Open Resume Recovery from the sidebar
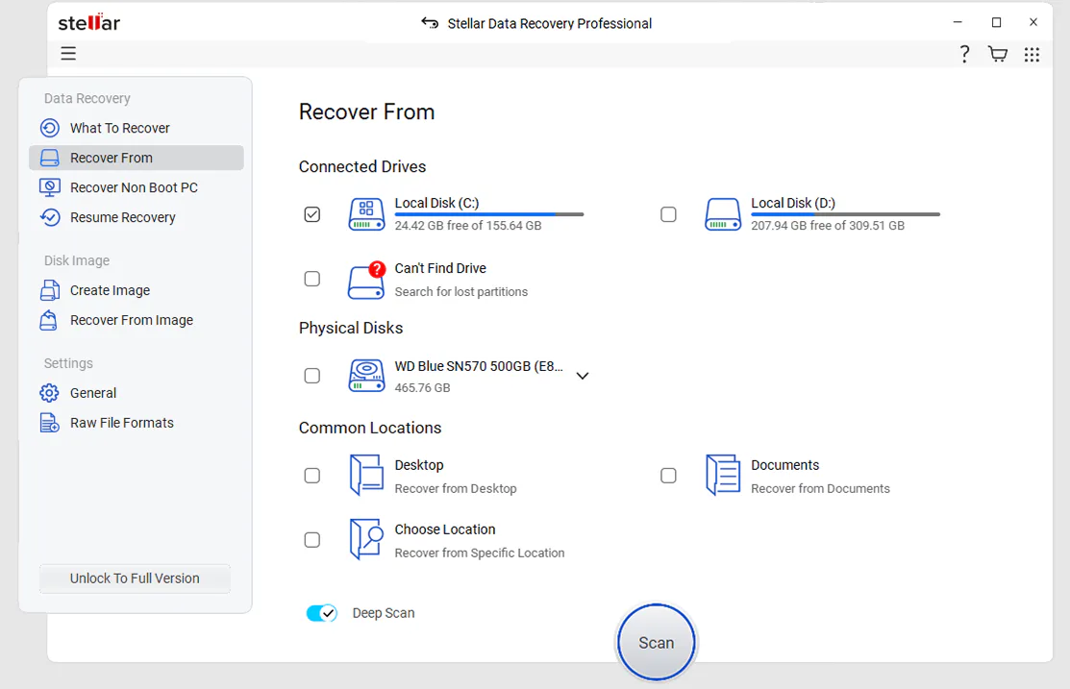1070x689 pixels. pyautogui.click(x=122, y=217)
